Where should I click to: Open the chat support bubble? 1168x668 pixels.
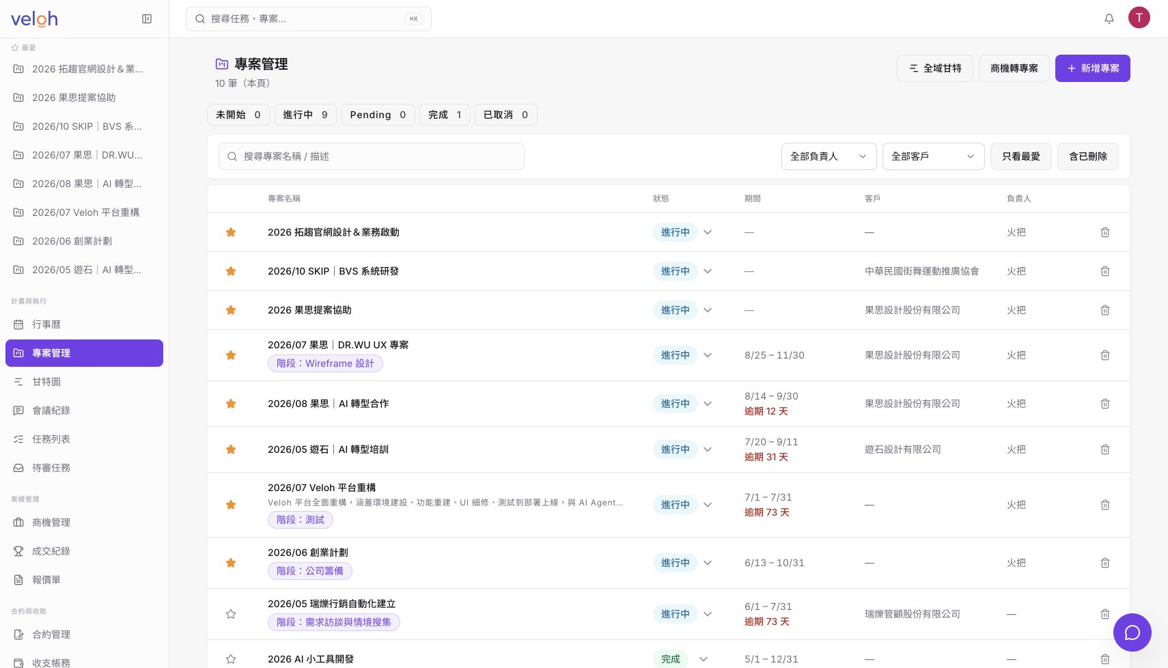coord(1132,632)
